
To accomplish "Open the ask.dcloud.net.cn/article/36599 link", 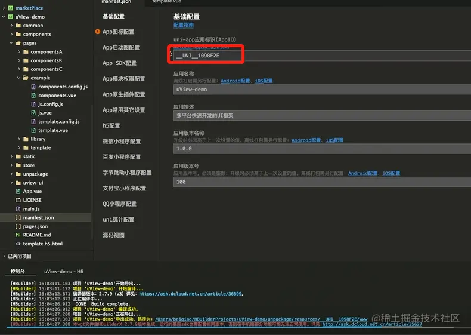I will click(x=191, y=293).
